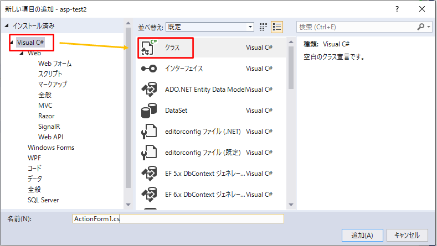Click the editorconfig ファイル (既定) label
Image resolution: width=437 pixels, height=246 pixels.
click(x=203, y=153)
